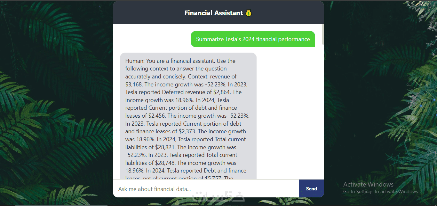This screenshot has width=437, height=206.
Task: Click the "Financial Assistant" title text
Action: coord(213,13)
